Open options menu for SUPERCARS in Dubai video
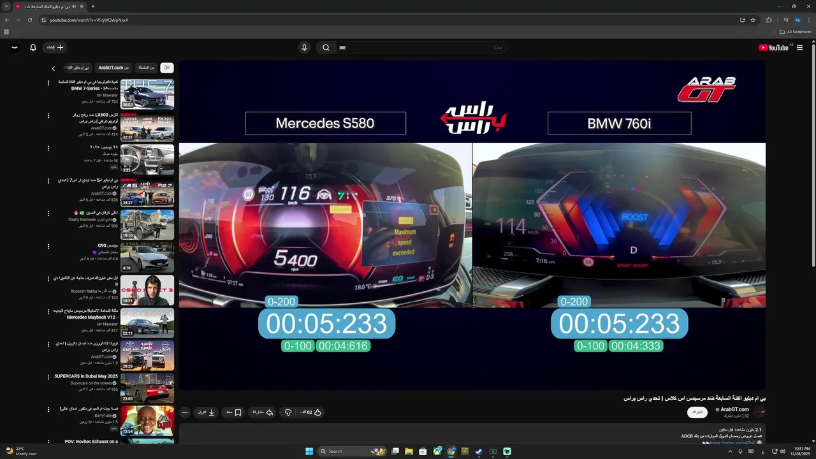Viewport: 816px width, 459px height. point(48,377)
